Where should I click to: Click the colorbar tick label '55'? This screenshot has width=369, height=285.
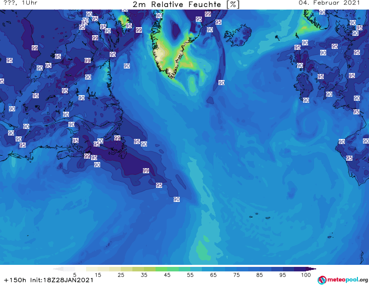pos(190,275)
